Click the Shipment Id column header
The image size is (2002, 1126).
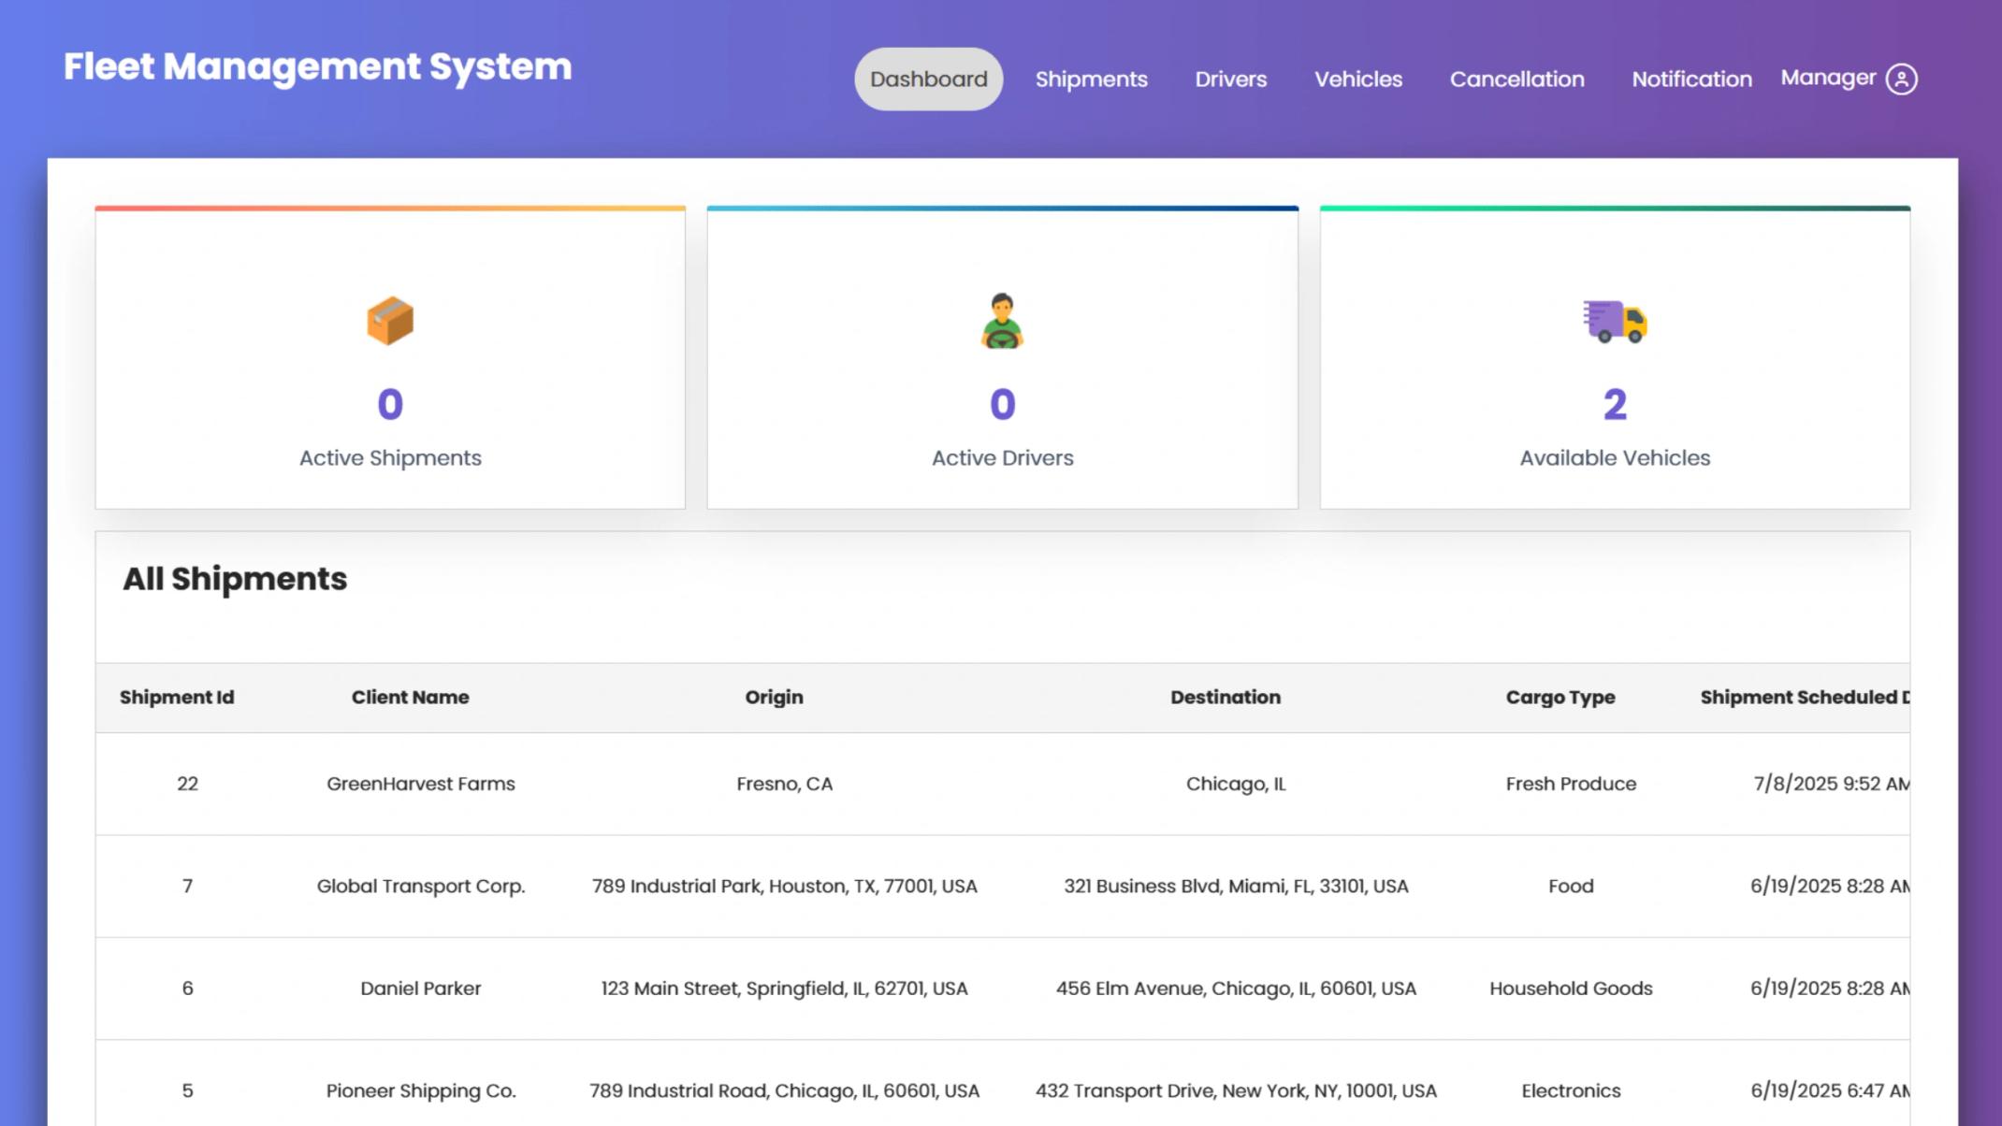[177, 697]
